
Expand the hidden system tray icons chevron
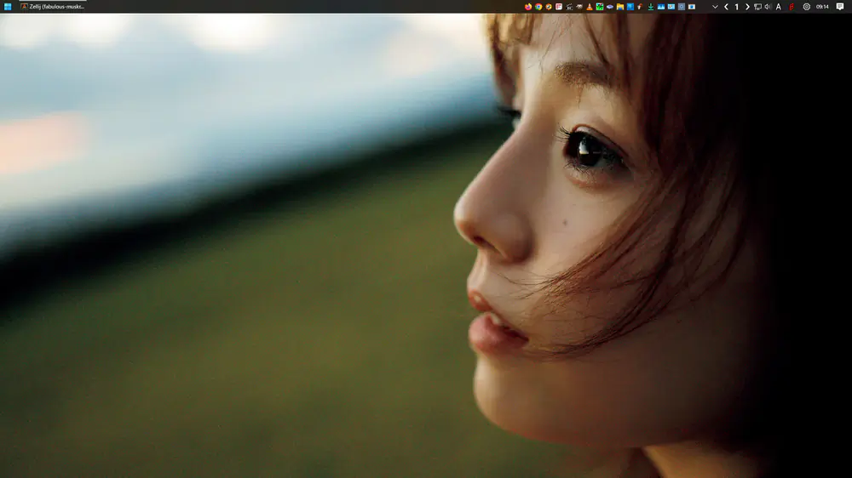[x=715, y=6]
